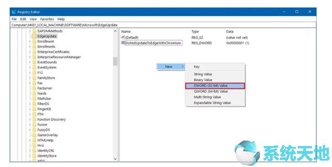Click the New context menu item
332x167 pixels.
point(171,67)
